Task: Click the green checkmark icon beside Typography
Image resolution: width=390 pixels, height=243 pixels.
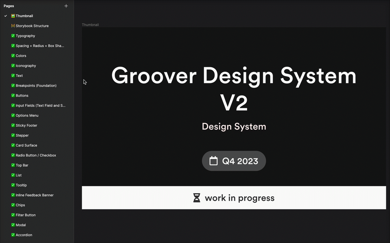Action: pos(12,36)
